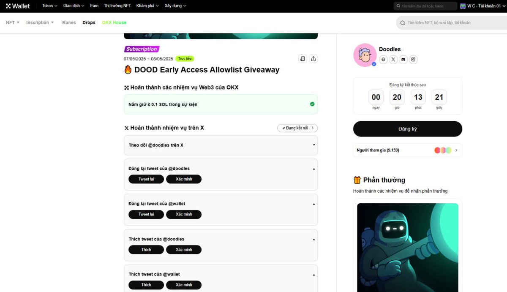Click Tweet lại for @doodles retweet task
507x292 pixels.
click(x=146, y=179)
